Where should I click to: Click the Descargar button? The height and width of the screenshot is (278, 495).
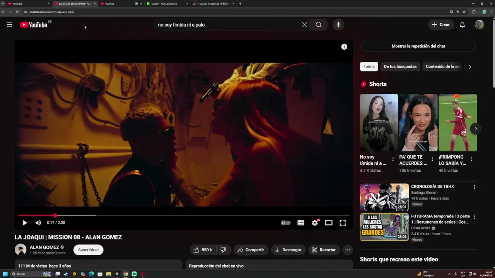288,250
